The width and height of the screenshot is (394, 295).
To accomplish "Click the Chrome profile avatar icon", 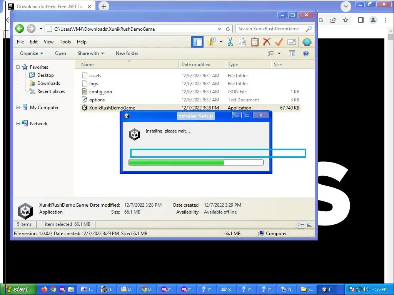I will 373,20.
